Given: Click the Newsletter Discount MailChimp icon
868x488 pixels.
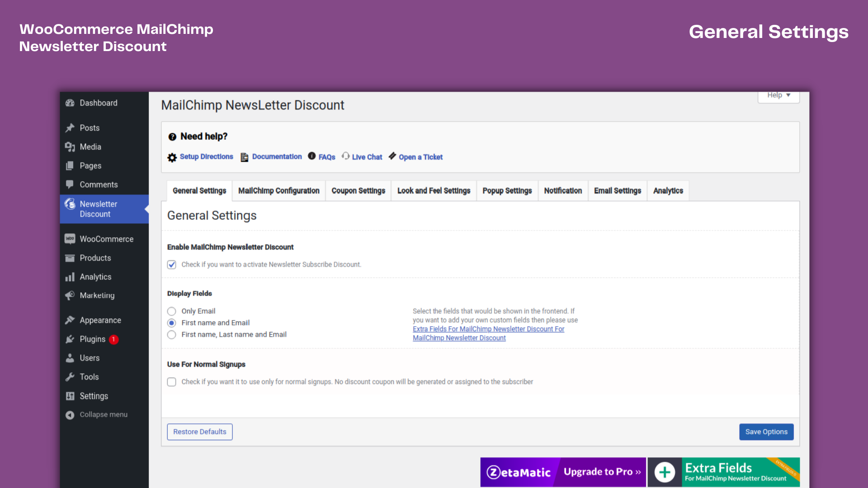Looking at the screenshot, I should click(x=70, y=204).
